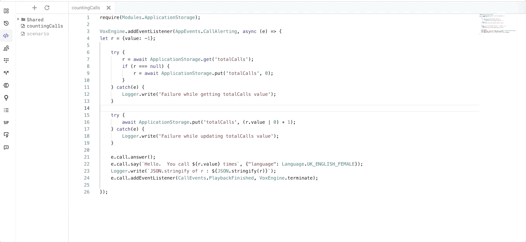Screen dimensions: 526x242
Task: Open the list icon in the sidebar
Action: pyautogui.click(x=6, y=110)
